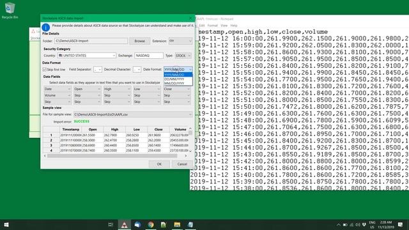Open the Close data field dropdown

point(176,89)
